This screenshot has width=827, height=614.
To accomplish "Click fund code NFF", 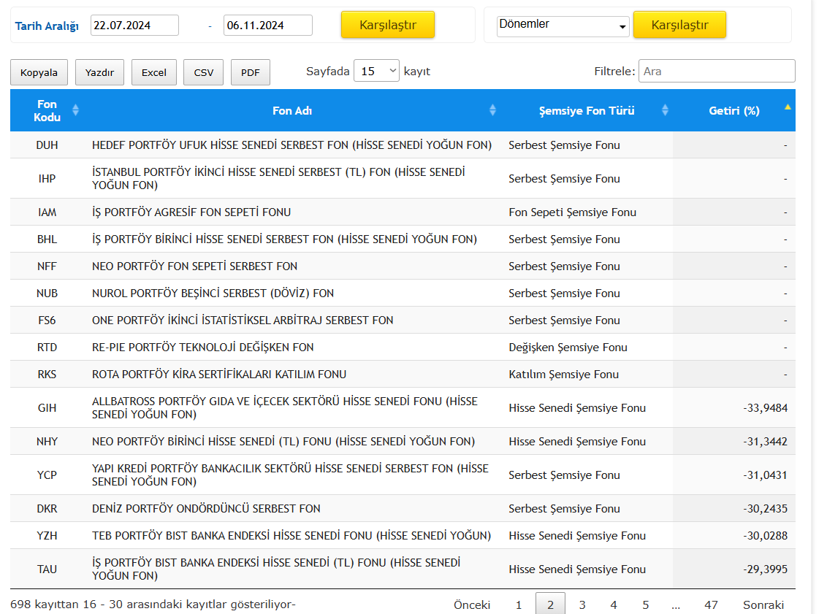I will coord(47,266).
